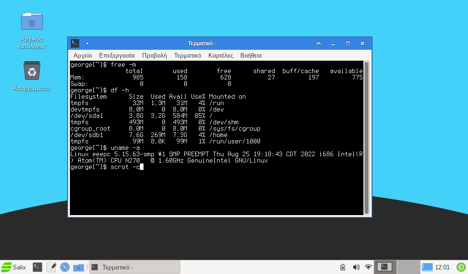Click the 'free -m' command text
The width and height of the screenshot is (468, 274).
pyautogui.click(x=123, y=65)
